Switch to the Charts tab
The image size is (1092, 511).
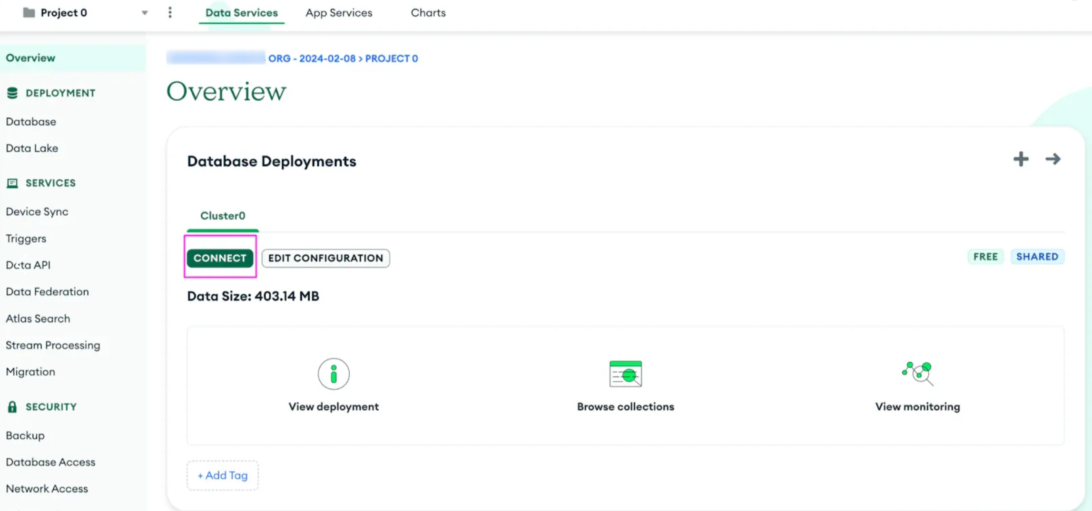click(x=427, y=13)
